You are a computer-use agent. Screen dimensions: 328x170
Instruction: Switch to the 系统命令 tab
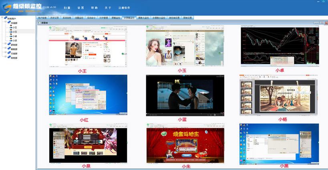(x=91, y=18)
